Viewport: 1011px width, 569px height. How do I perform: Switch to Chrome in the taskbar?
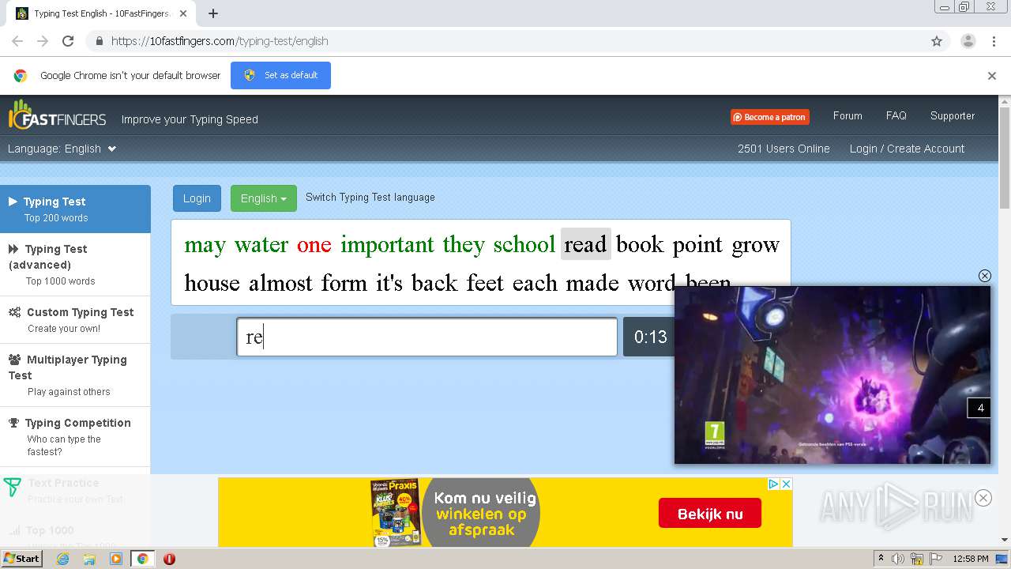[x=142, y=559]
